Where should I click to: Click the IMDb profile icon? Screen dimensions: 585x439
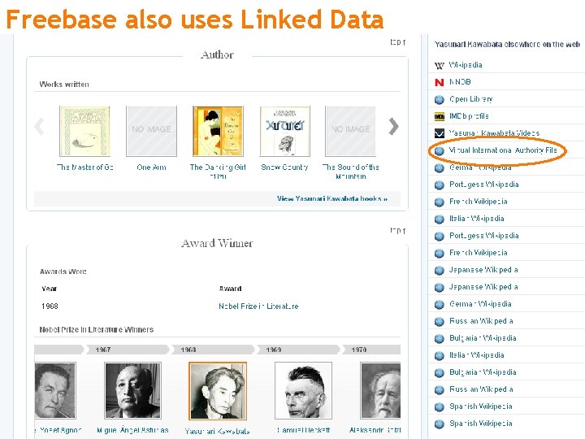[440, 116]
